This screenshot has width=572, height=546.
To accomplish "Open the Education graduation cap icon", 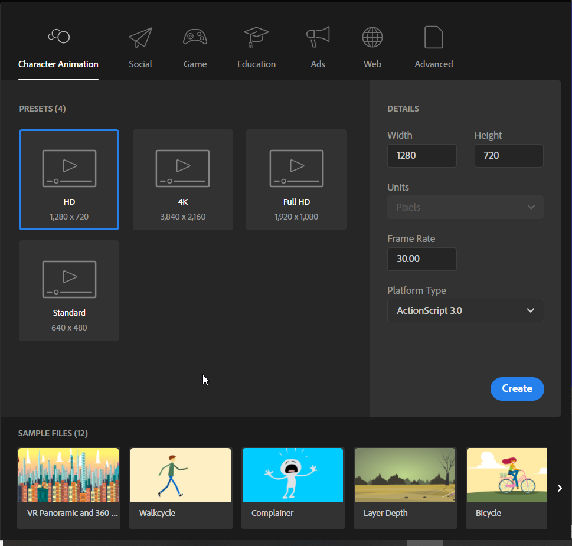I will point(256,37).
